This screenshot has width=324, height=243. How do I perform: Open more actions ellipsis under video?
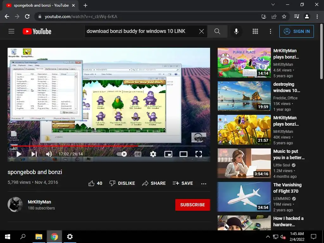tap(204, 184)
